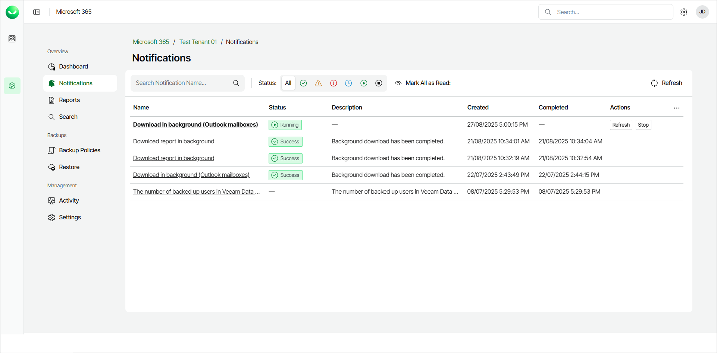The height and width of the screenshot is (353, 717).
Task: Filter notifications by Pending clock status icon
Action: pos(348,83)
